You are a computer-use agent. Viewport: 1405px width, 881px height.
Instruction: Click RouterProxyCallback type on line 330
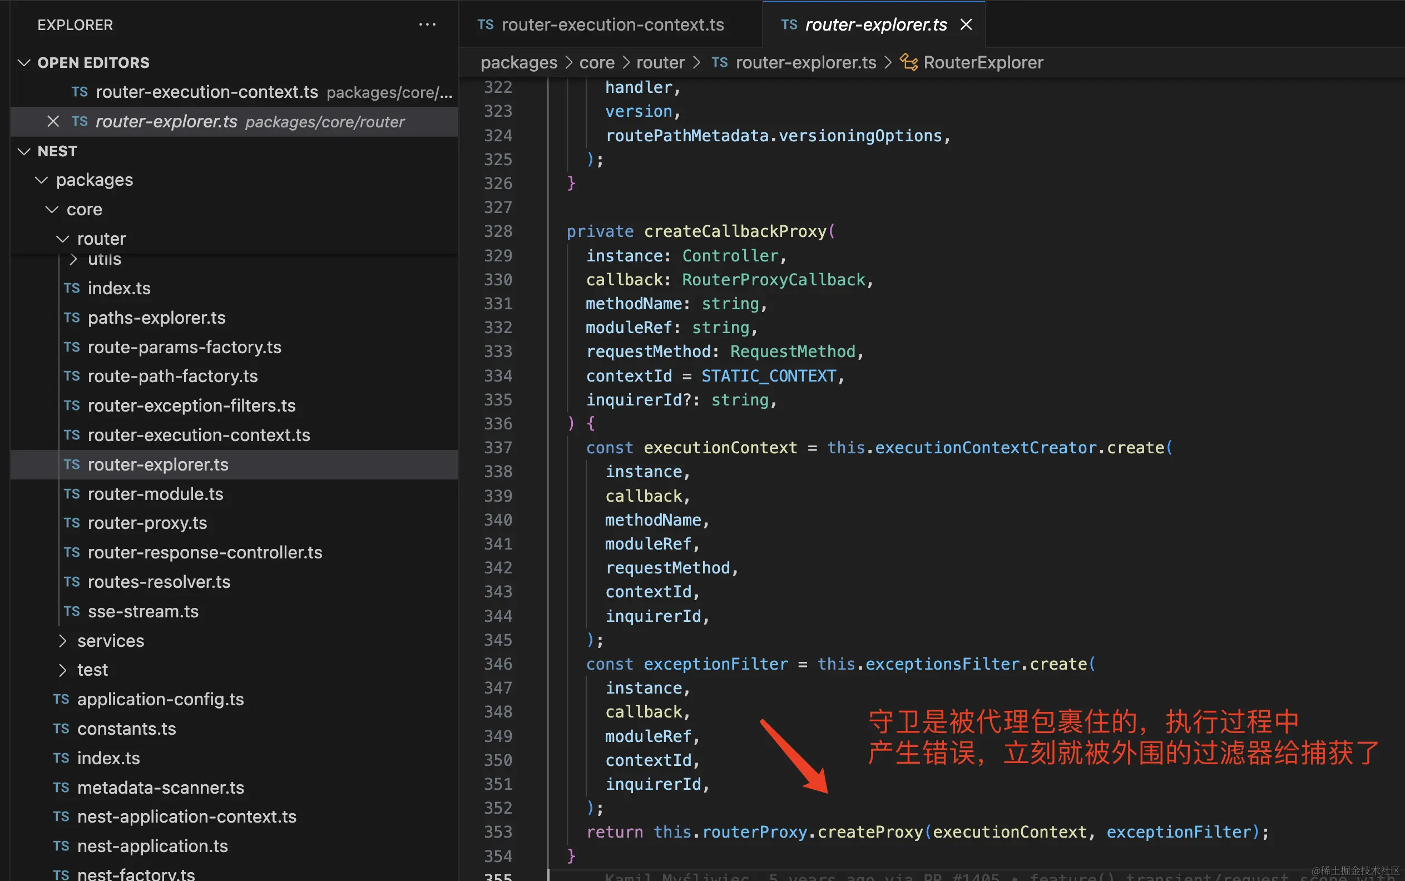pos(774,280)
